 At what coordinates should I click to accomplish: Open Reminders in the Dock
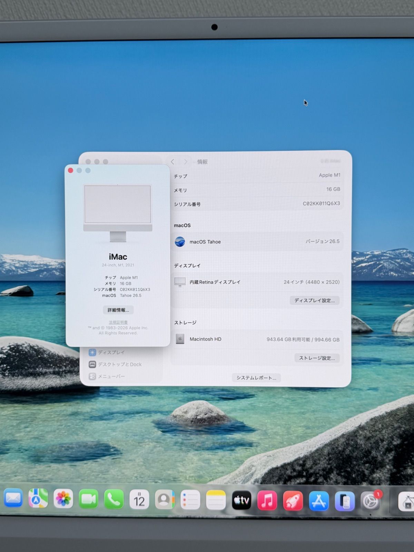pyautogui.click(x=190, y=500)
